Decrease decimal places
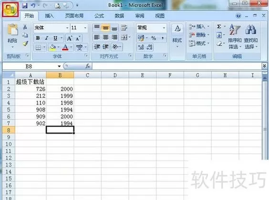269x200 pixels. coord(149,47)
